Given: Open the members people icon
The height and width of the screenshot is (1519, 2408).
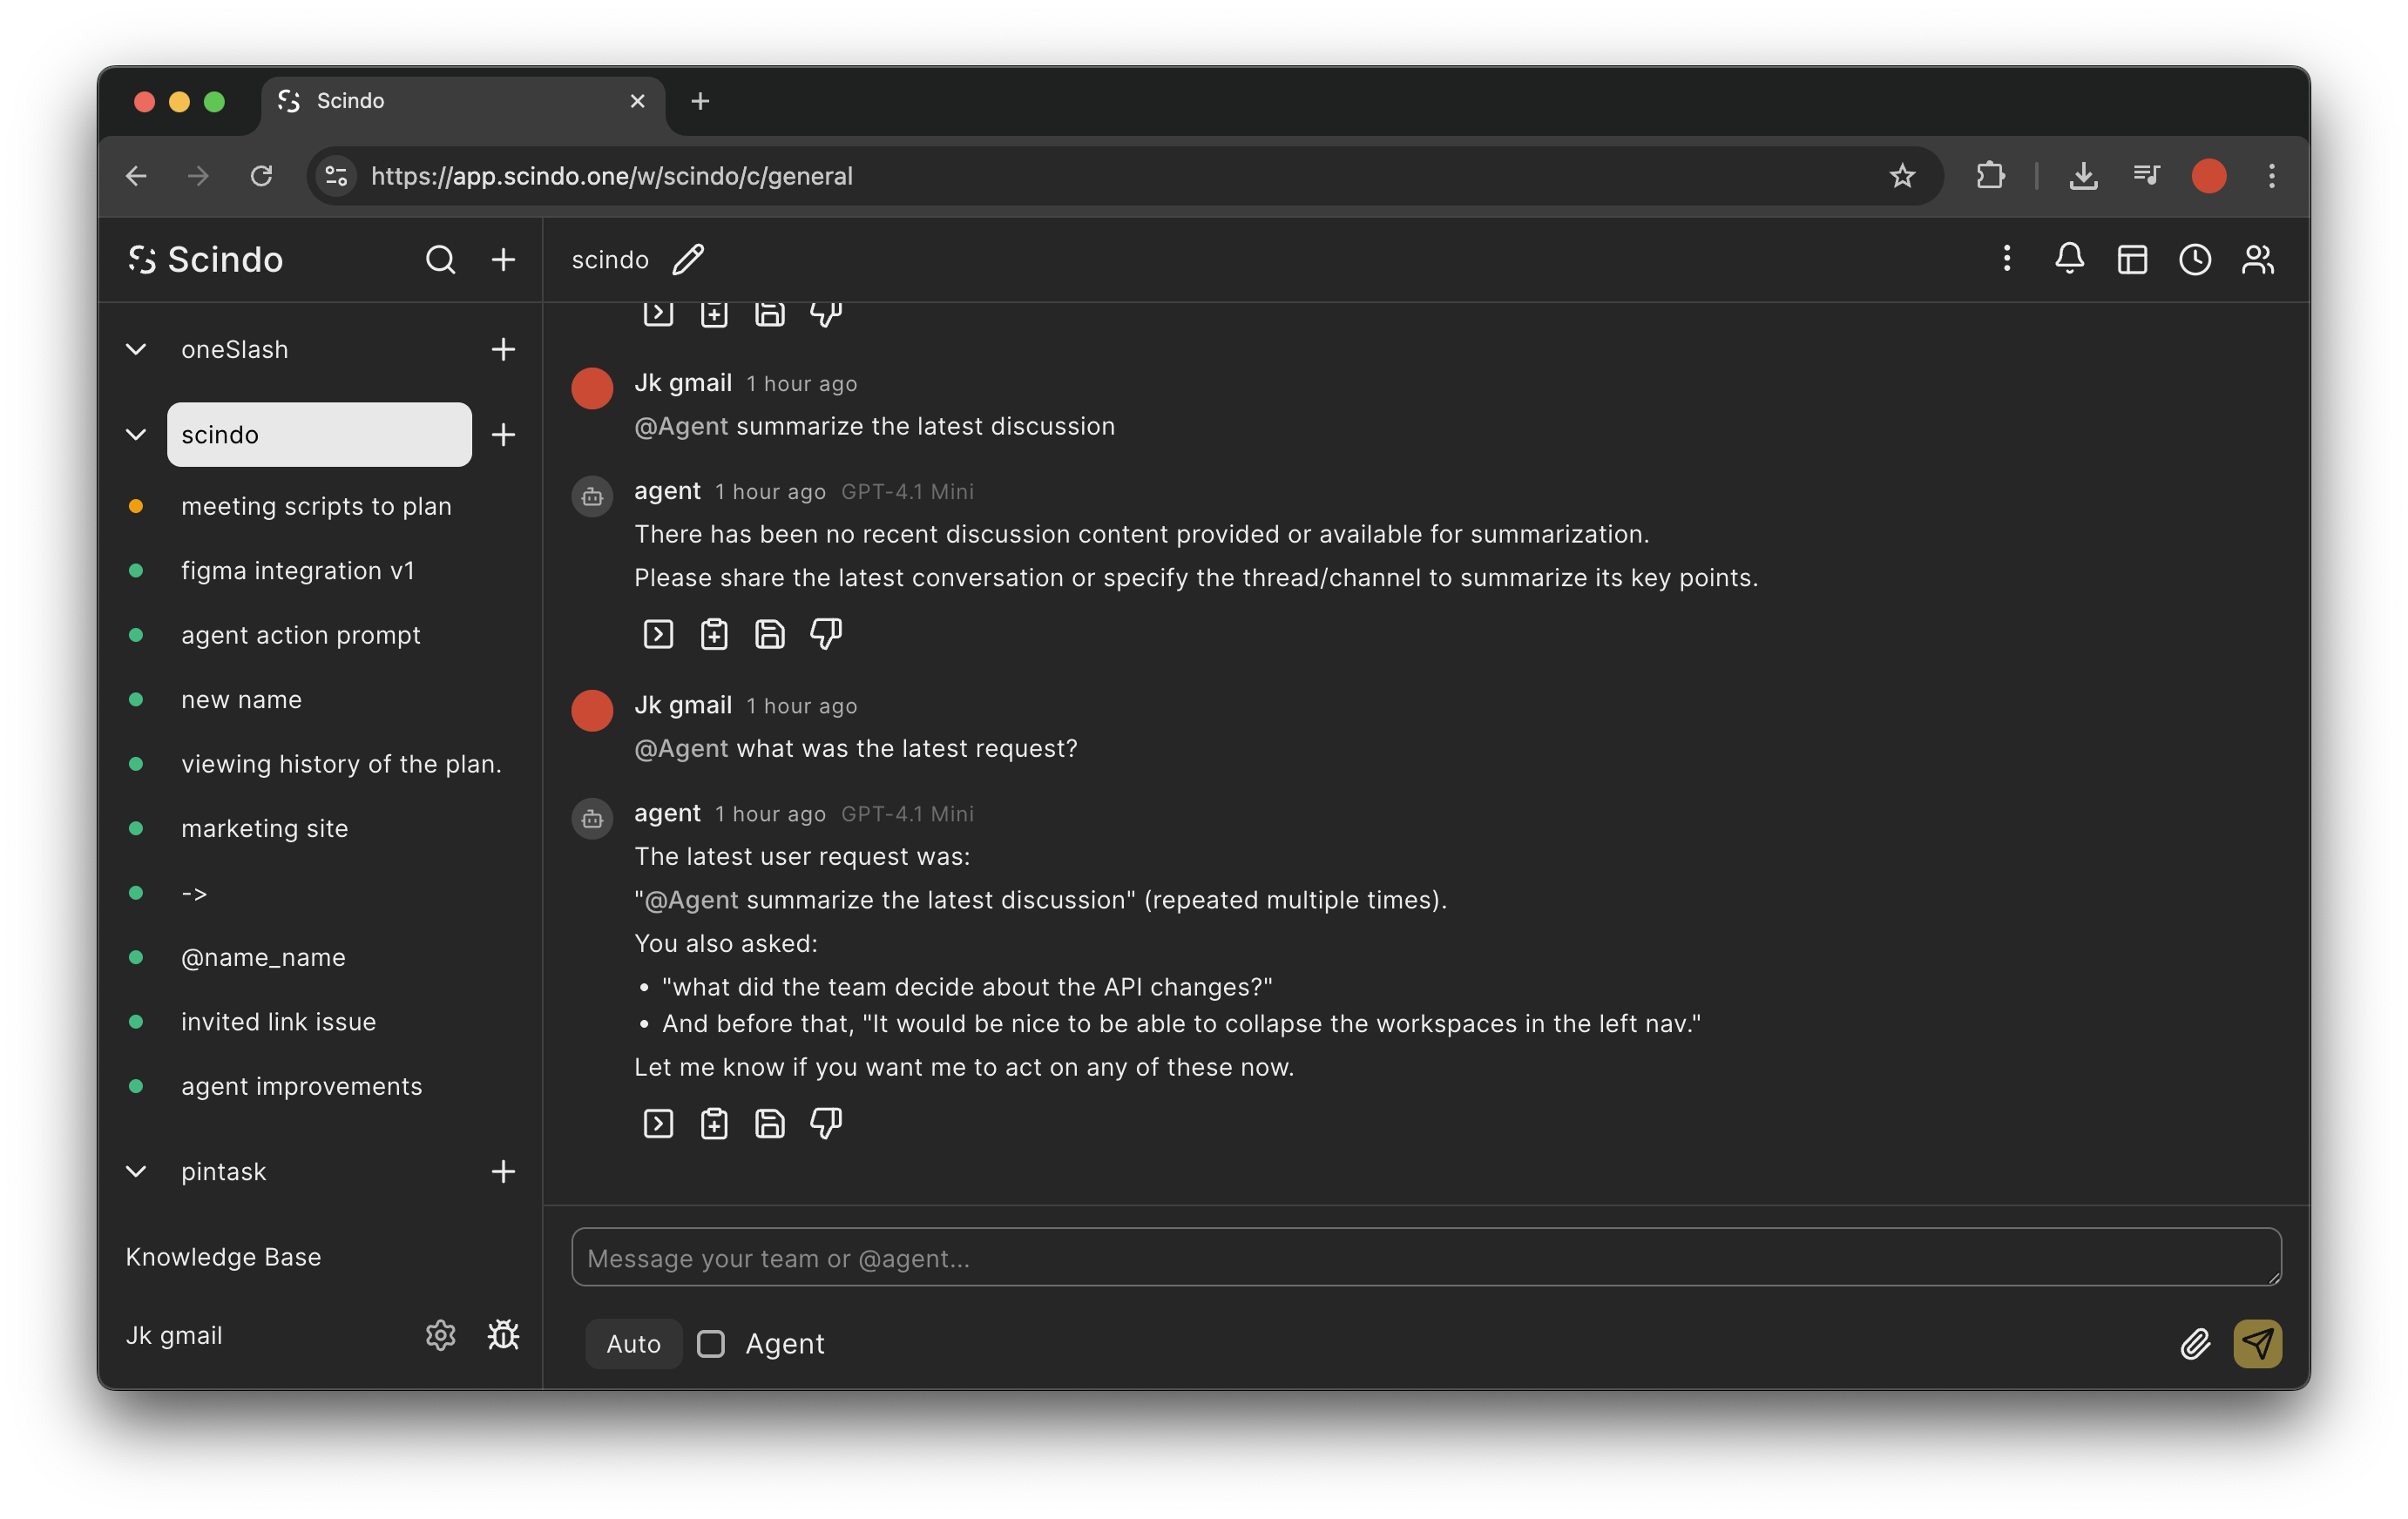Looking at the screenshot, I should (2257, 260).
